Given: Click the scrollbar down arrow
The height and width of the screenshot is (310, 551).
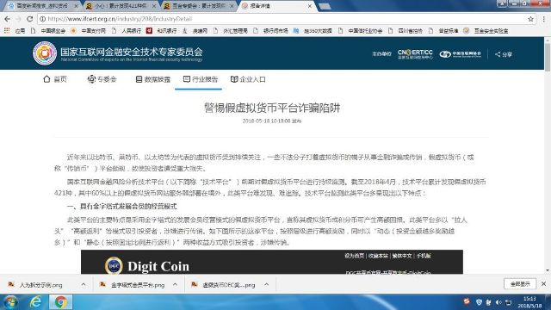Looking at the screenshot, I should pyautogui.click(x=548, y=270).
